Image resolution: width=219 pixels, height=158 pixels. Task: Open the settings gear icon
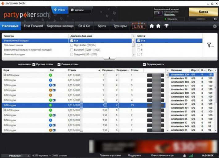[215, 26]
